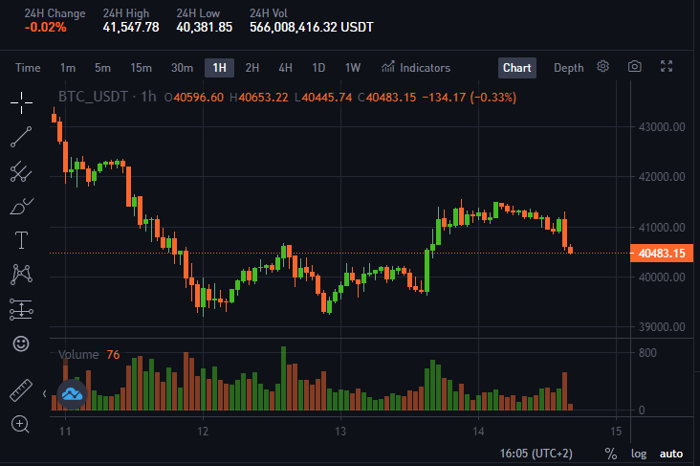Toggle auto scale mode
This screenshot has height=466, width=700.
click(x=671, y=454)
